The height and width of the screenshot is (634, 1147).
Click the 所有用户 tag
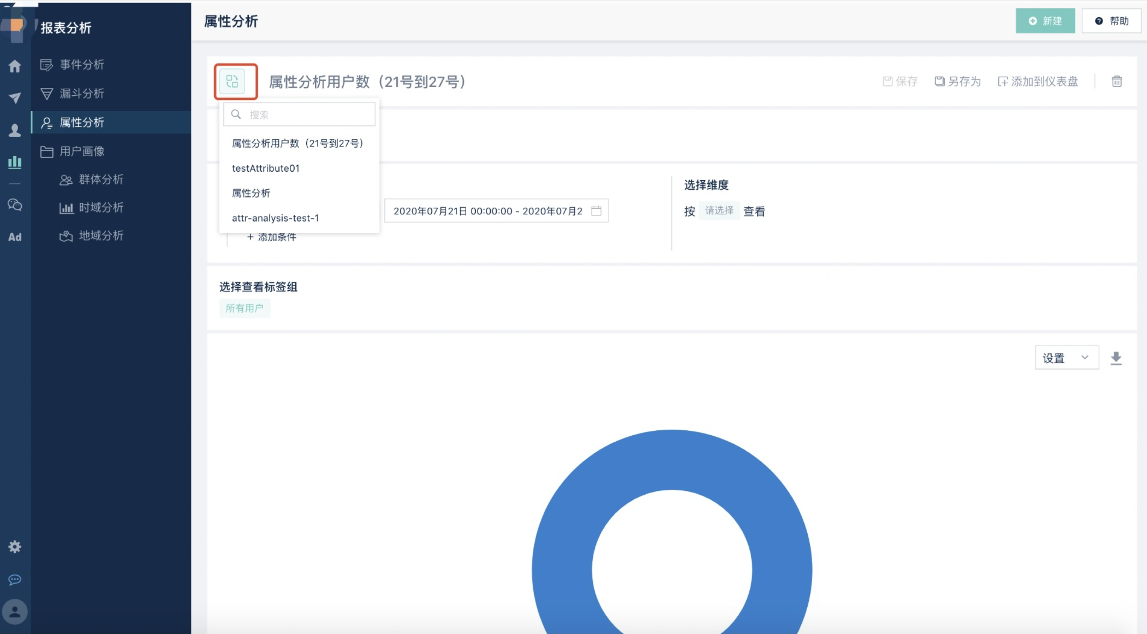click(244, 308)
